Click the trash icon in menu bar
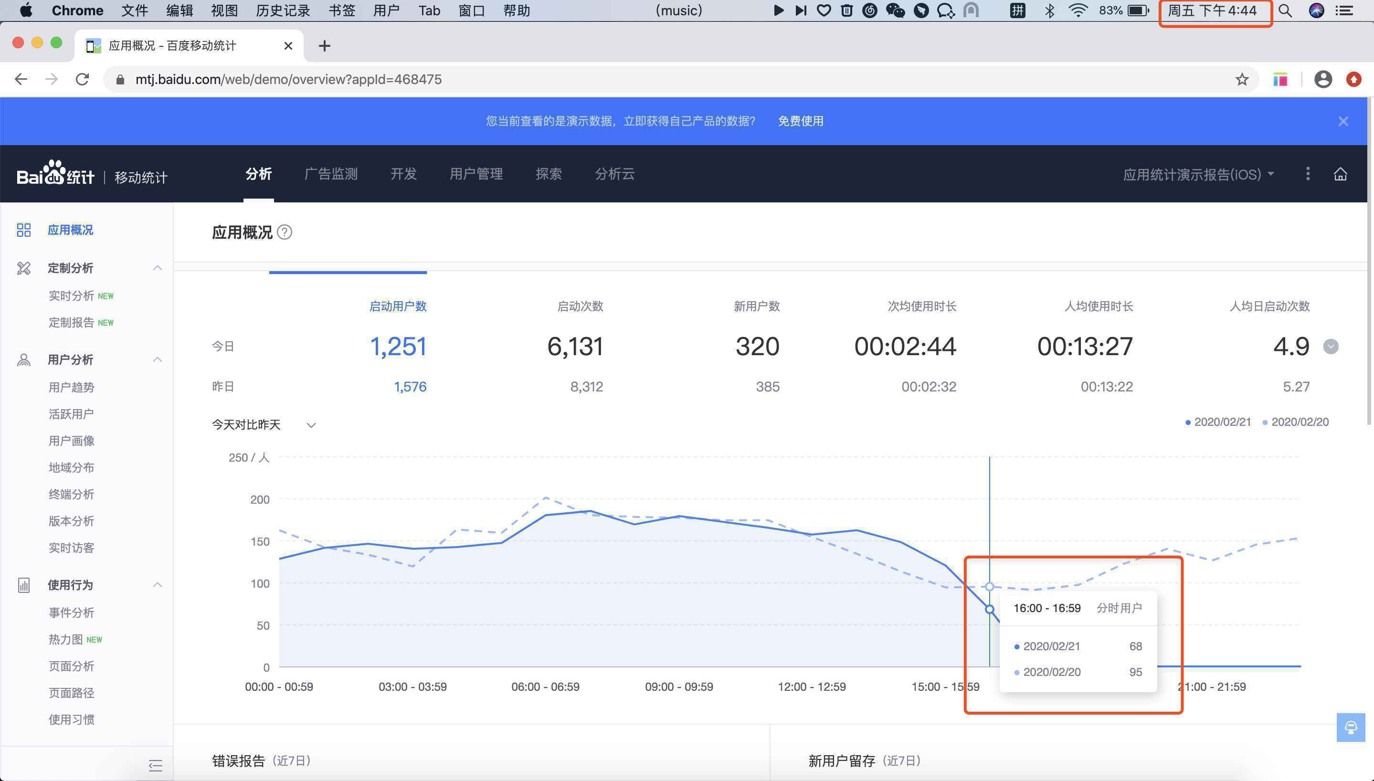Screen dimensions: 1374x781 (x=847, y=10)
